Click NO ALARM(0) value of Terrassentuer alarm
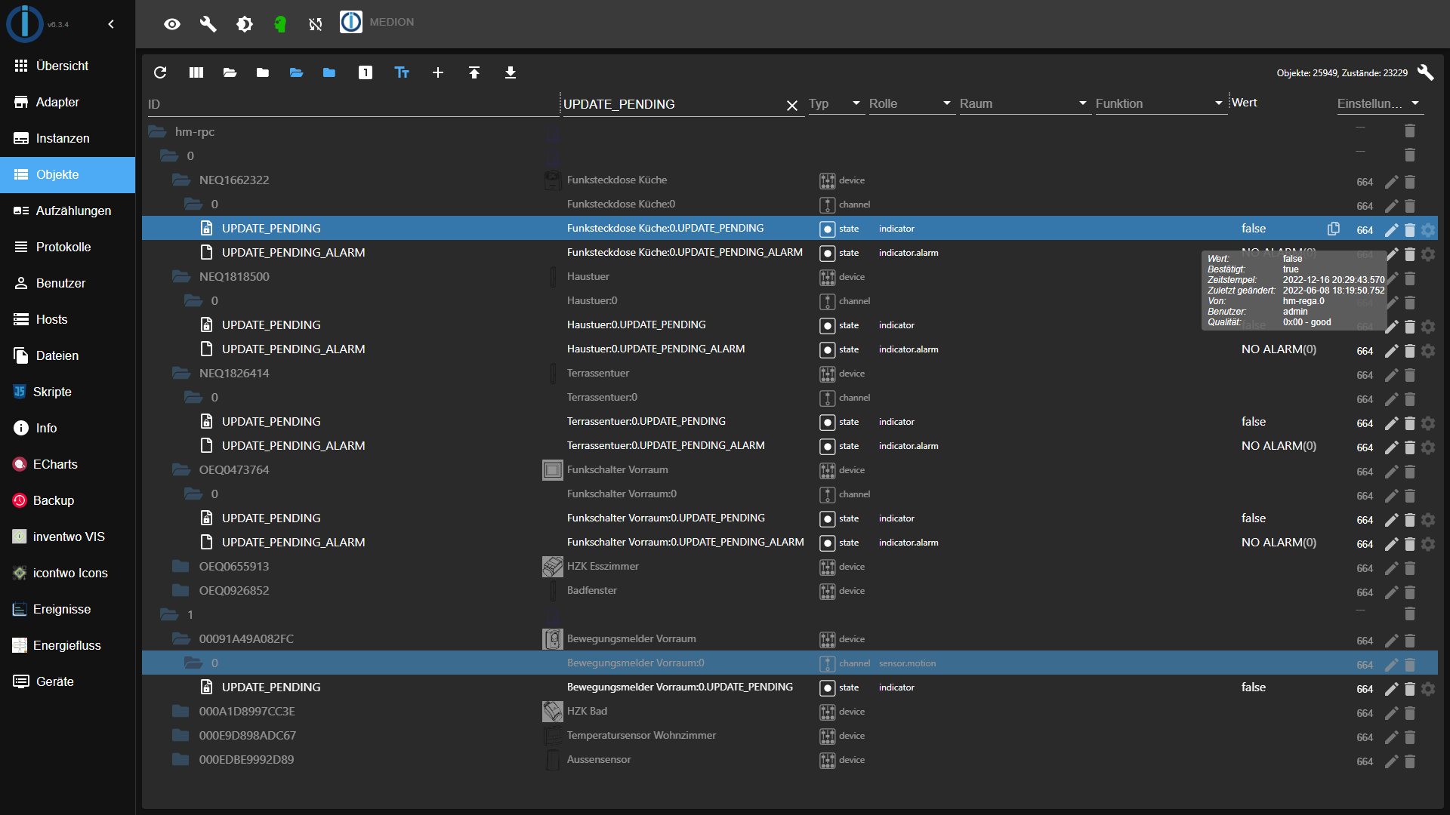1450x815 pixels. tap(1279, 445)
